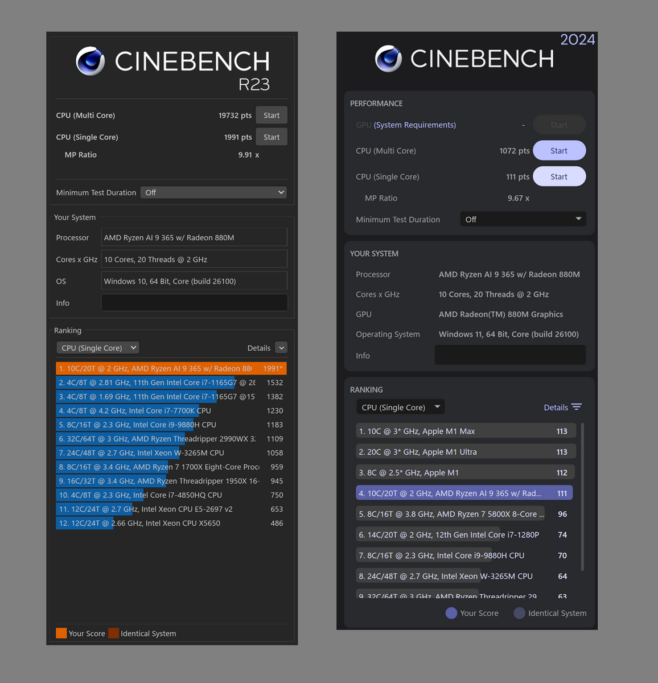Click the Identical System legend dot in 2024

click(519, 613)
